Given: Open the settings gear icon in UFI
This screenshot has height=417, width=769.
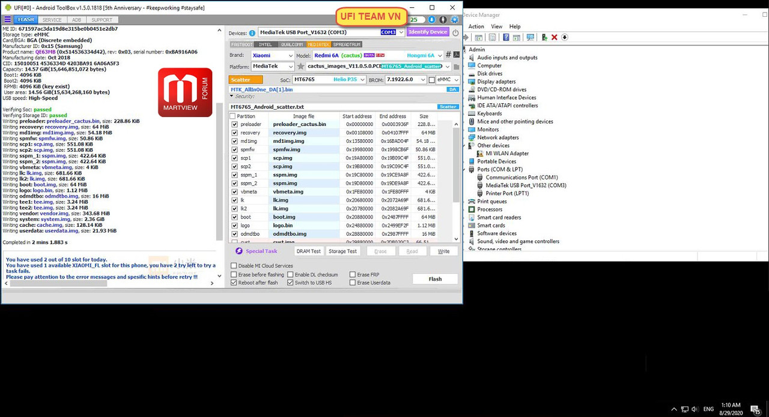Looking at the screenshot, I should point(455,20).
